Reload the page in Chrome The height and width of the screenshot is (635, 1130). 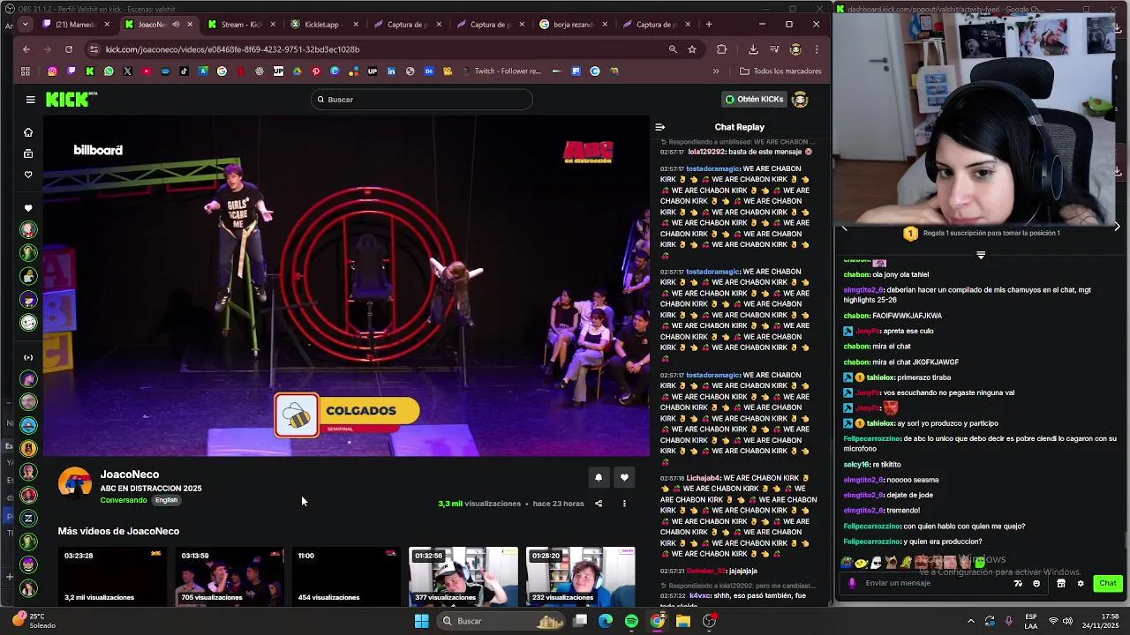pyautogui.click(x=69, y=49)
